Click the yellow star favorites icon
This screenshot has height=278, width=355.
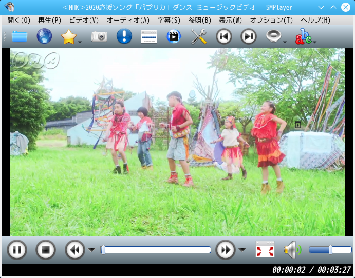tap(69, 36)
